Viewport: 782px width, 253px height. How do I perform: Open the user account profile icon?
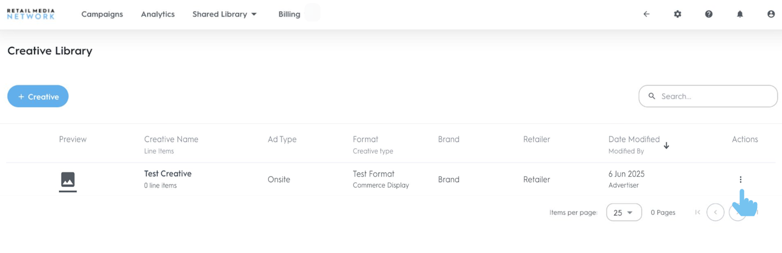pyautogui.click(x=771, y=14)
